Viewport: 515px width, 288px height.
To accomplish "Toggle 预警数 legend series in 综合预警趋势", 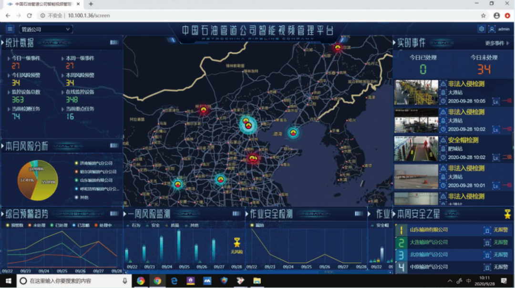I will point(14,225).
